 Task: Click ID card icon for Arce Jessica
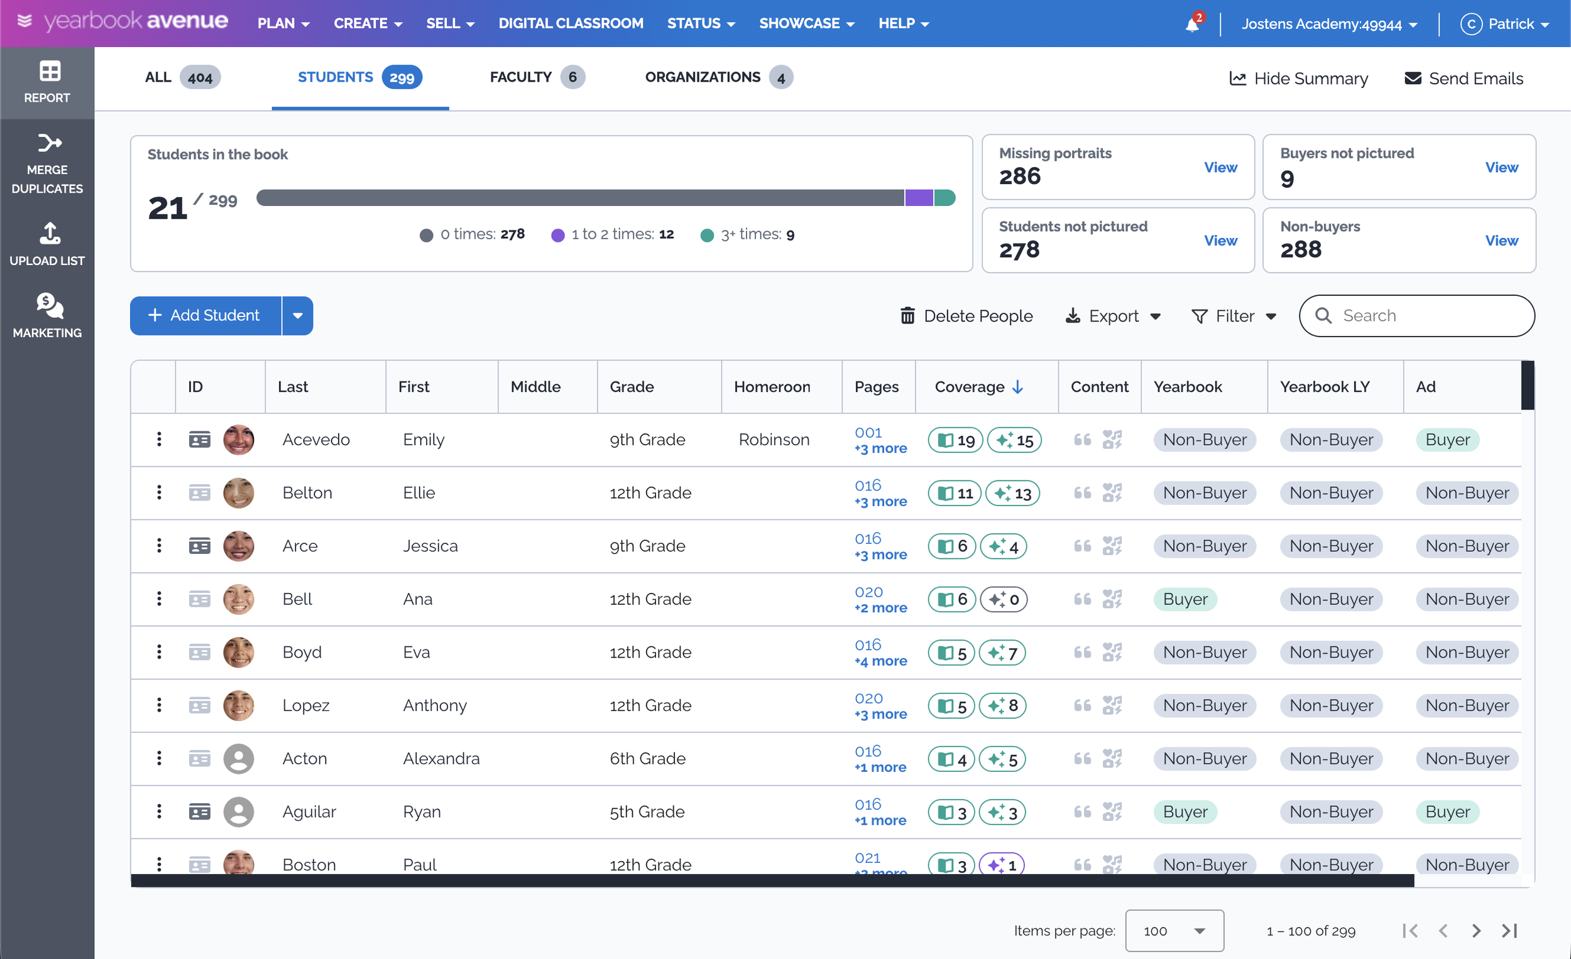click(x=200, y=546)
